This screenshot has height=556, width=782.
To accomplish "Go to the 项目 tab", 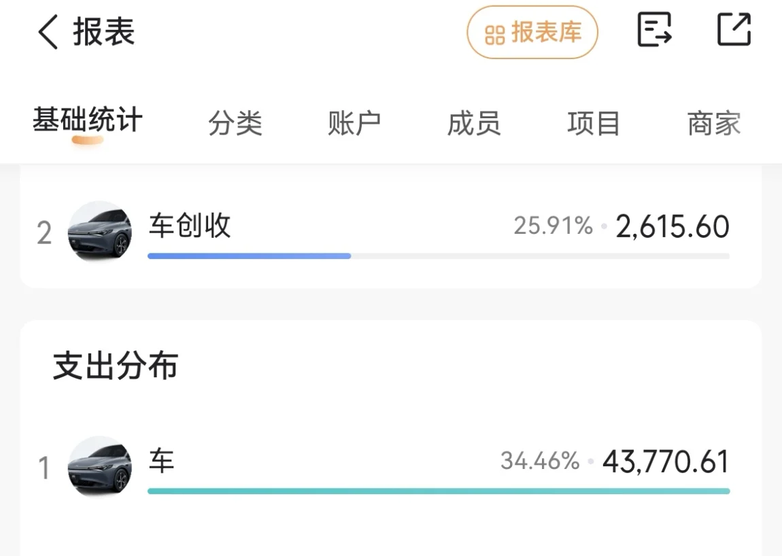I will click(x=594, y=124).
